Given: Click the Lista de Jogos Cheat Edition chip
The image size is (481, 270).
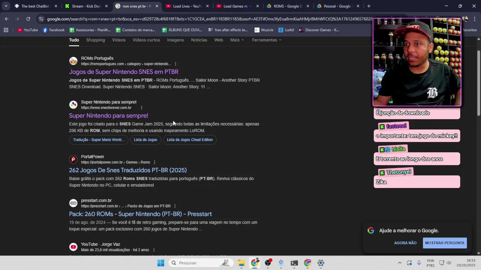Looking at the screenshot, I should [190, 140].
